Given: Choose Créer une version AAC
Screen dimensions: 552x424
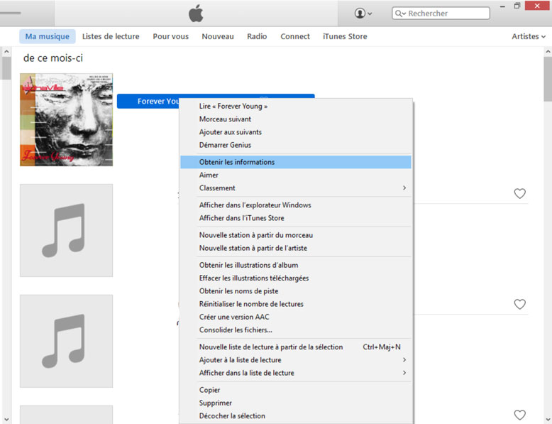Looking at the screenshot, I should pos(296,317).
